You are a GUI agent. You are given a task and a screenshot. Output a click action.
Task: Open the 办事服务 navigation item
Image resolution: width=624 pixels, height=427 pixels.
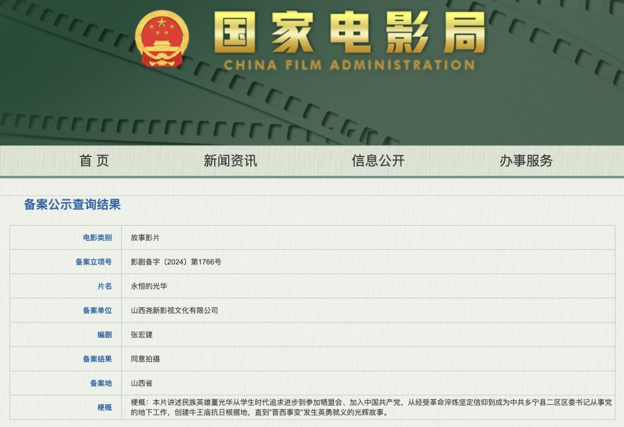coord(526,161)
